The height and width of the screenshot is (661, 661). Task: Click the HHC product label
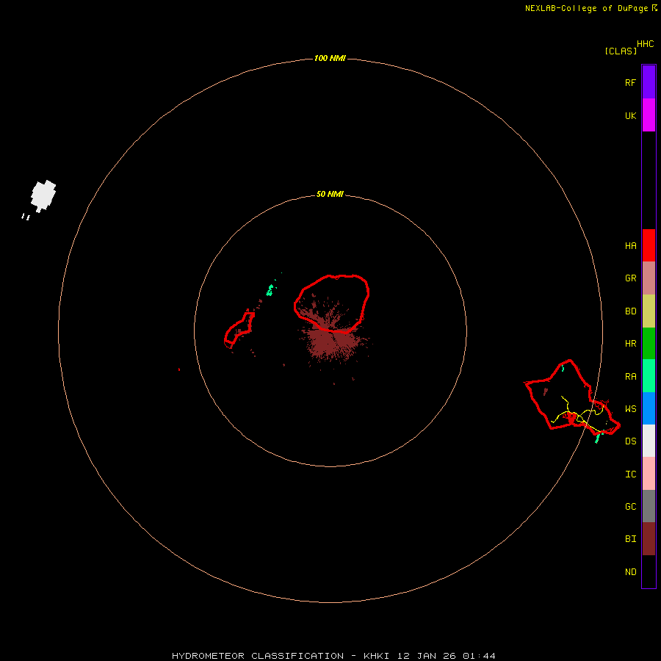(645, 44)
